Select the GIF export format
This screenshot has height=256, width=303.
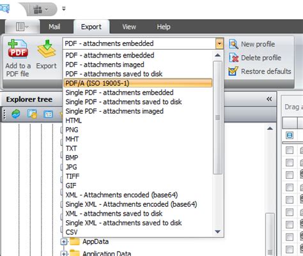tap(137, 186)
